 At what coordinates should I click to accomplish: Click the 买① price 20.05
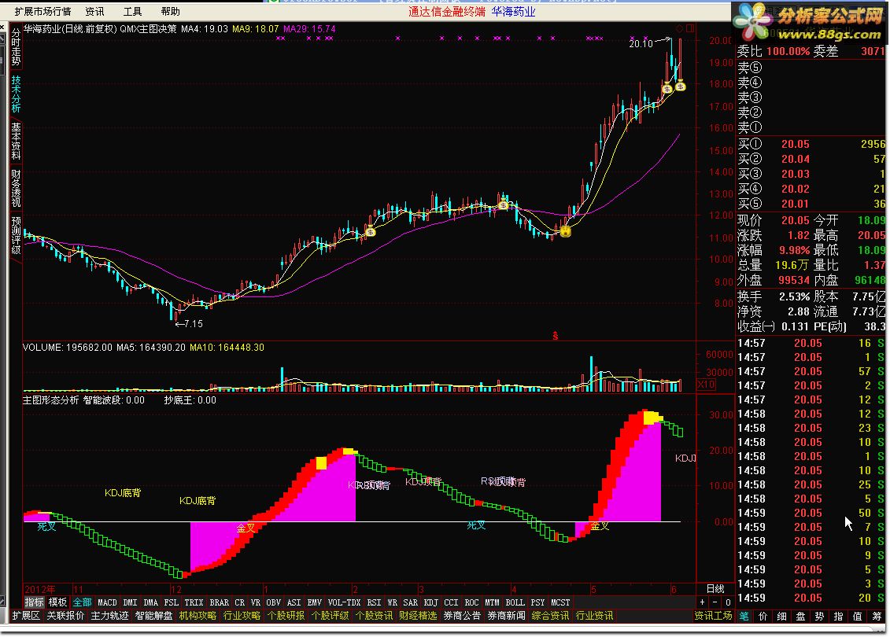796,144
